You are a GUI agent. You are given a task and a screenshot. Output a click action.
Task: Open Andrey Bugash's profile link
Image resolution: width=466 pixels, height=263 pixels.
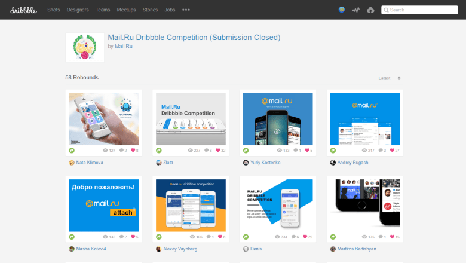tap(352, 163)
